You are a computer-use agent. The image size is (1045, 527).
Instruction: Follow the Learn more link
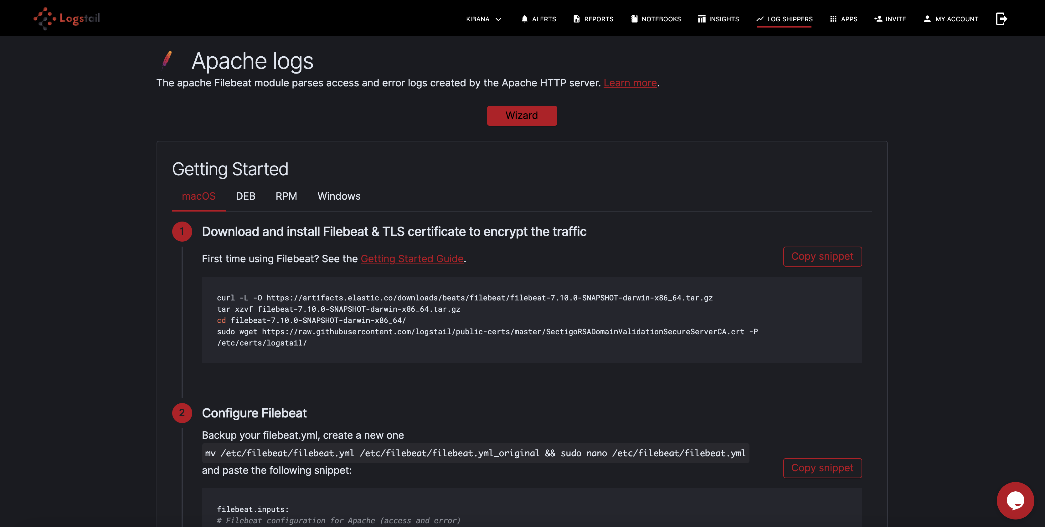point(630,83)
